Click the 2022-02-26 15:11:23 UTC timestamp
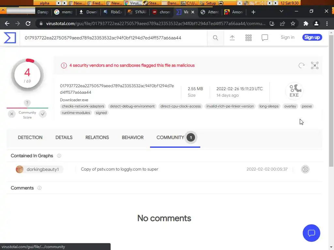Screen dimensions: 334x250 click(239, 89)
